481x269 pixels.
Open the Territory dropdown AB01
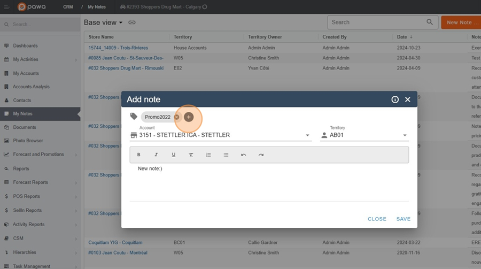(x=364, y=135)
